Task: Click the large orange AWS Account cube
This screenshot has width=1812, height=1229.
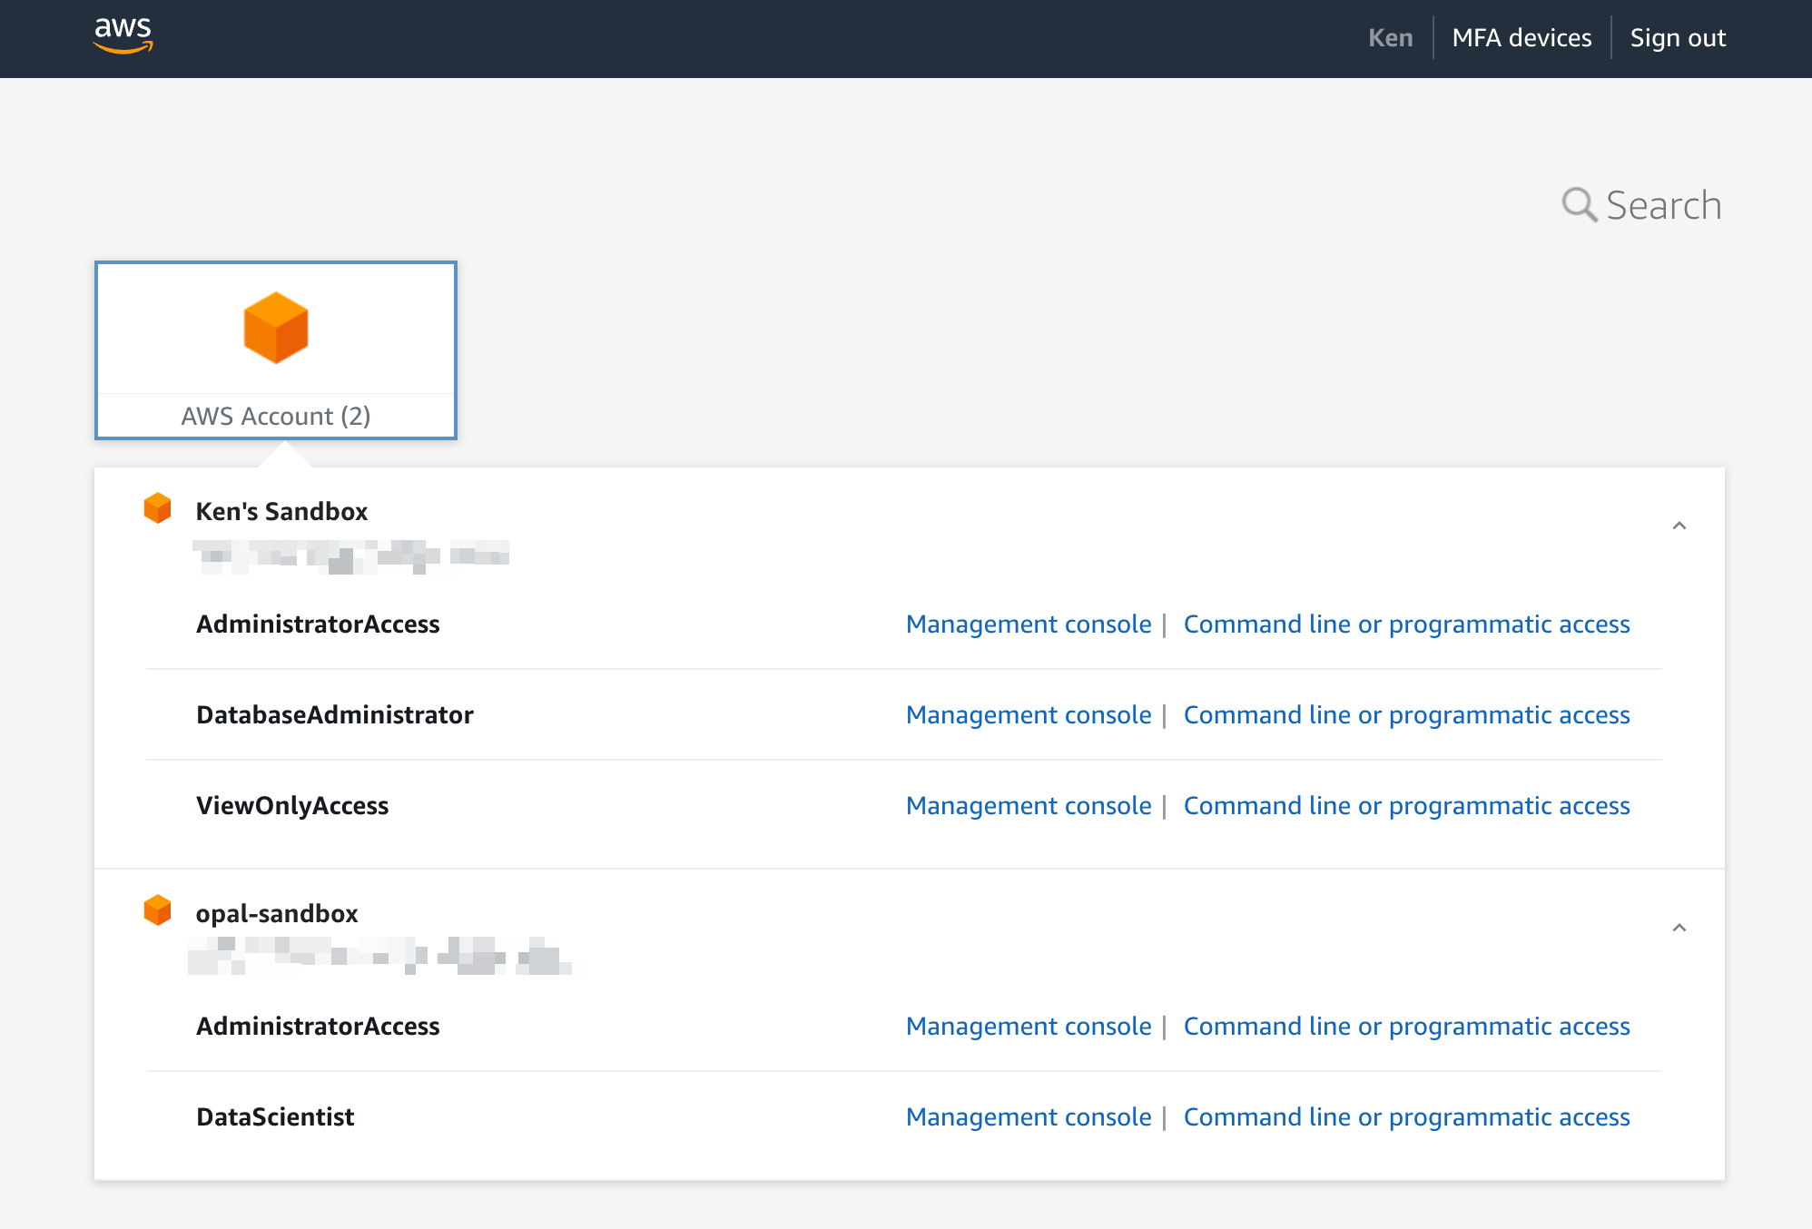Action: pyautogui.click(x=276, y=328)
